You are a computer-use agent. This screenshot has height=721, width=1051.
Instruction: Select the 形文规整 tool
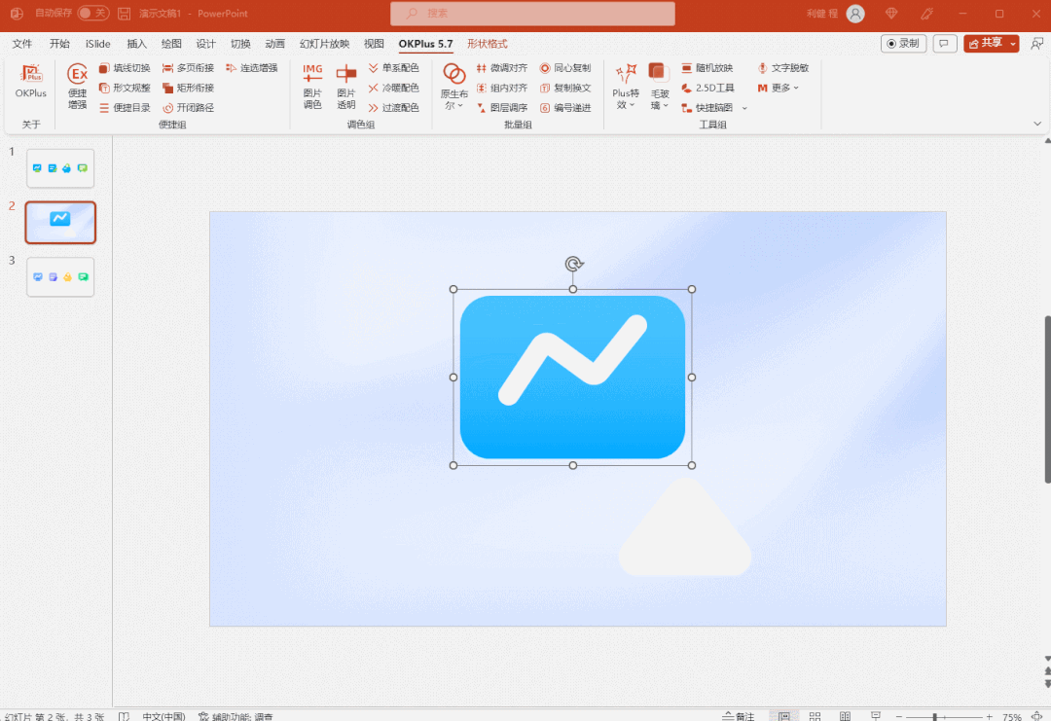(x=125, y=88)
